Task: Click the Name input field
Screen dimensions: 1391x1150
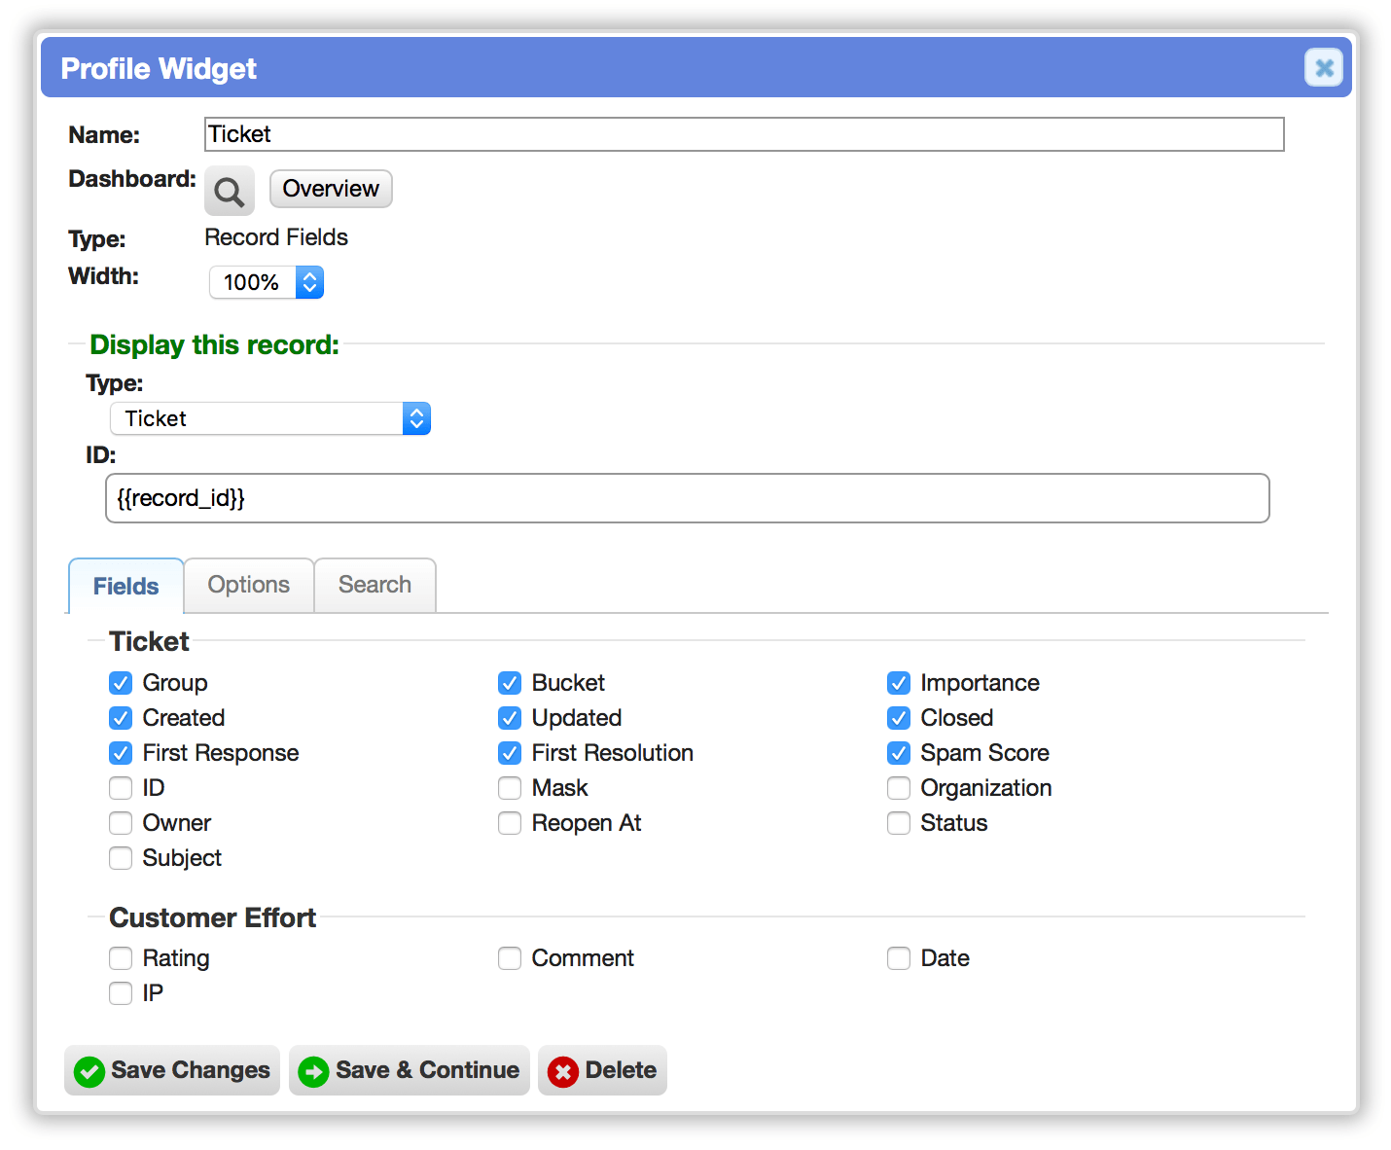Action: pyautogui.click(x=744, y=134)
